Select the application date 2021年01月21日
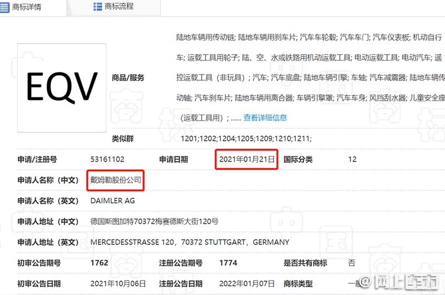445x295 pixels. (x=246, y=159)
